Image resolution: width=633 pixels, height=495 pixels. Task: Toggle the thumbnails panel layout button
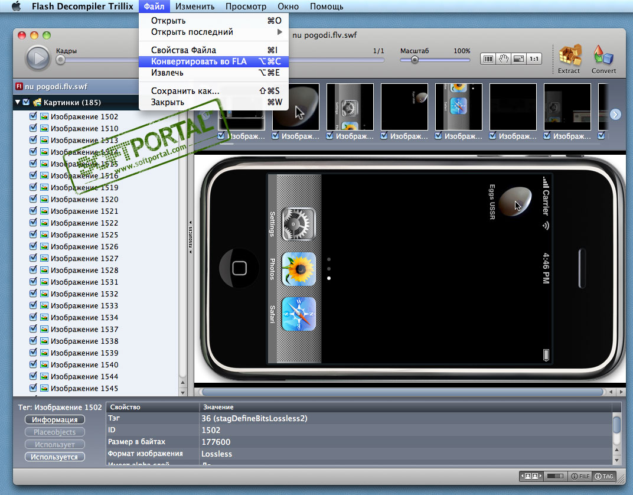click(x=531, y=477)
